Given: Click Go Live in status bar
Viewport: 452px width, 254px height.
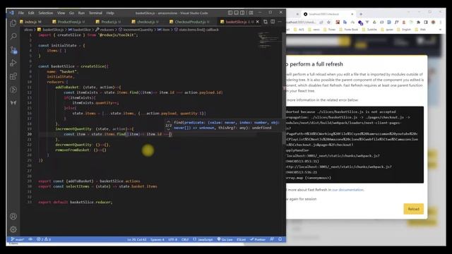Looking at the screenshot, I should click(x=225, y=239).
